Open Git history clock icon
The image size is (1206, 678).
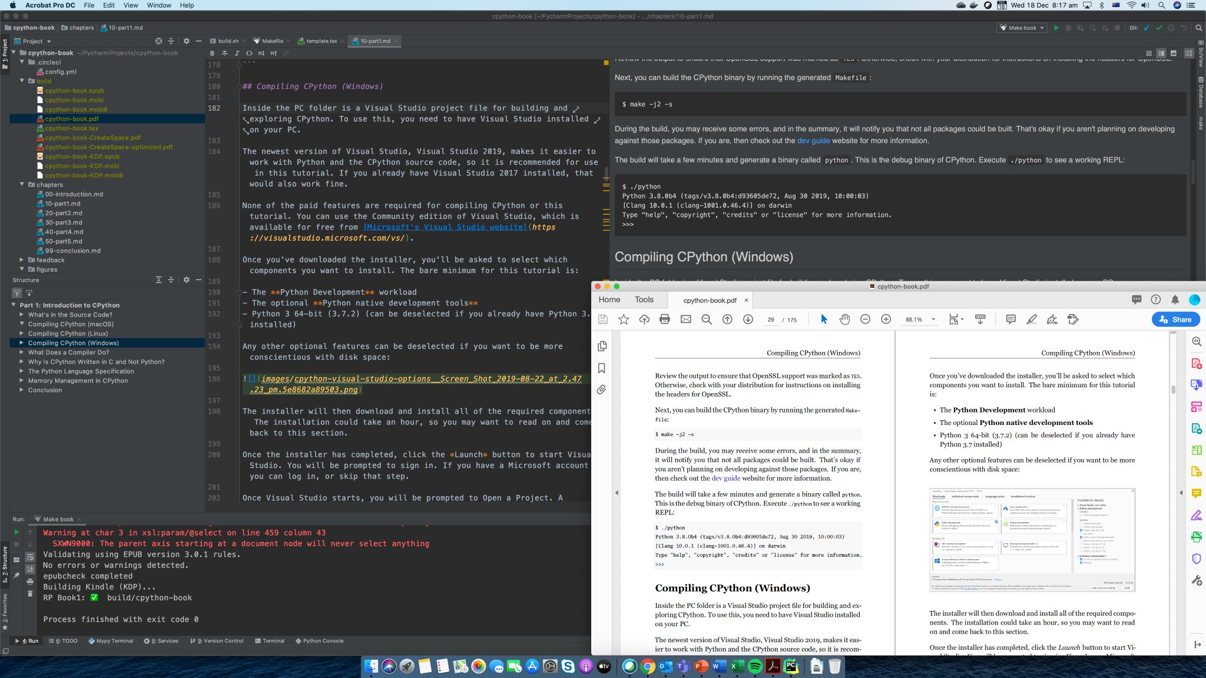(1171, 28)
